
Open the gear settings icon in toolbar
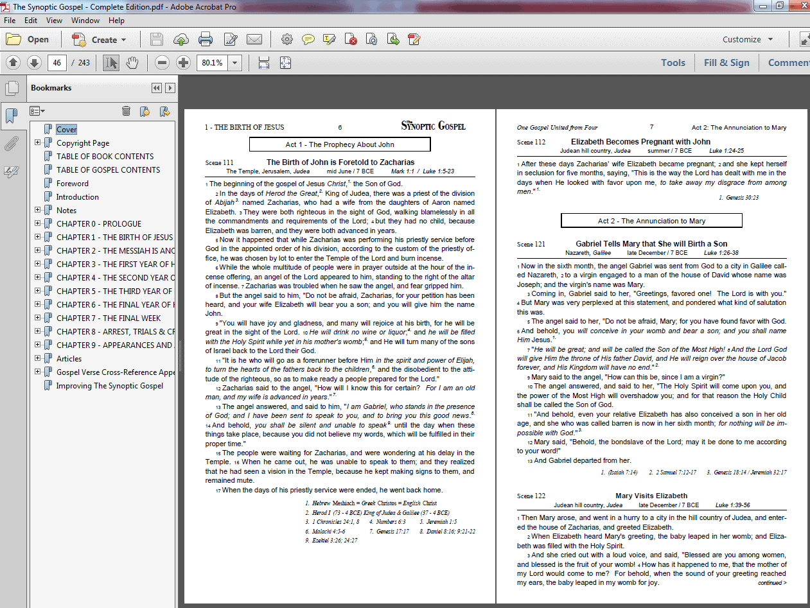(x=287, y=40)
